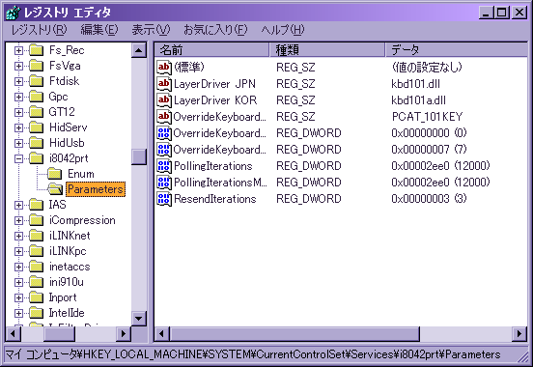This screenshot has height=367, width=533.
Task: Click the registry path in status bar
Action: [253, 354]
